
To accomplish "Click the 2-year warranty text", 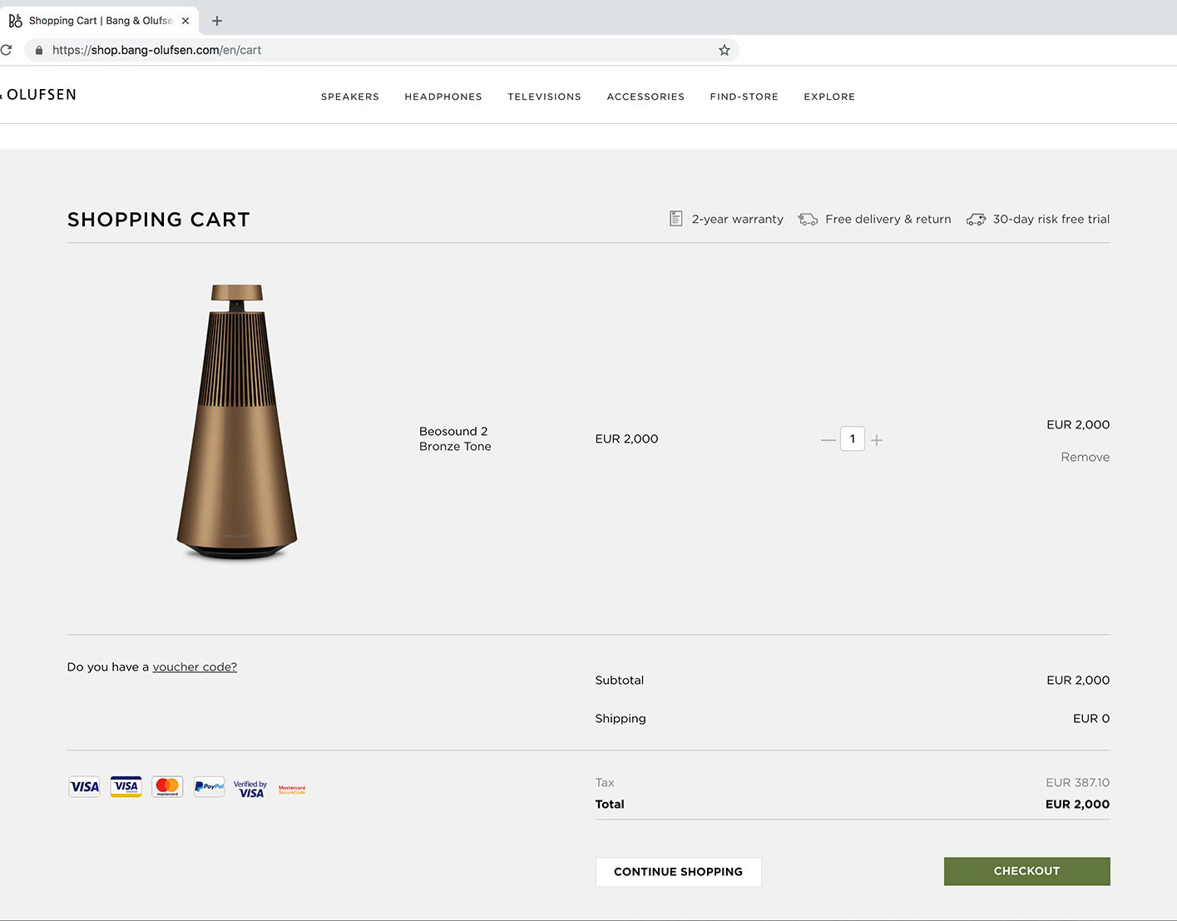I will click(738, 219).
